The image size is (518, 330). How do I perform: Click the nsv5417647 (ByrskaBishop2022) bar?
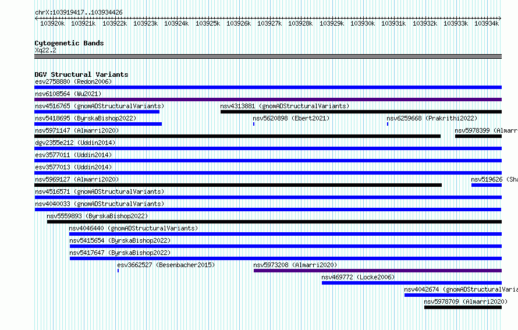286,258
